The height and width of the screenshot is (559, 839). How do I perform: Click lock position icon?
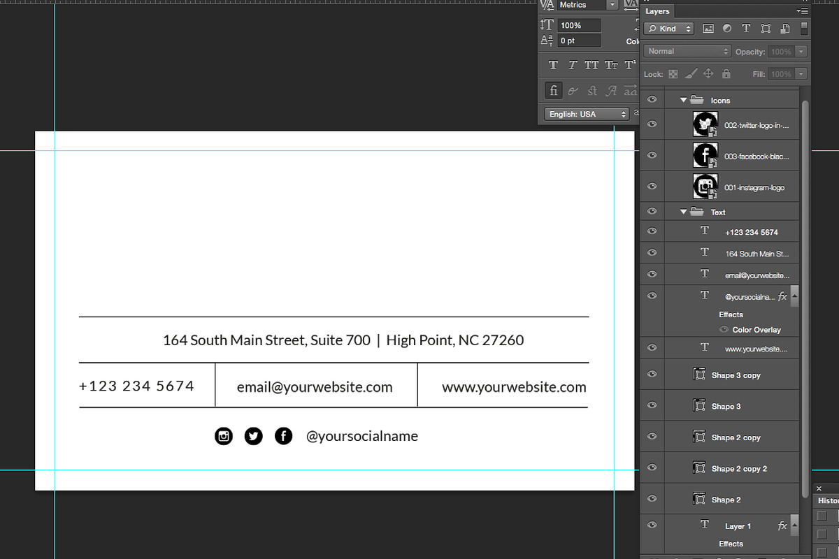coord(708,73)
